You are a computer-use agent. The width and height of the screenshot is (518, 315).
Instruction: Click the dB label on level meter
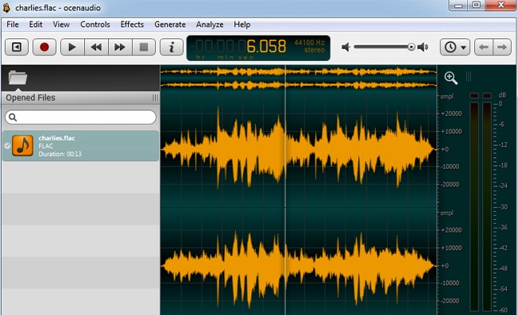(502, 95)
